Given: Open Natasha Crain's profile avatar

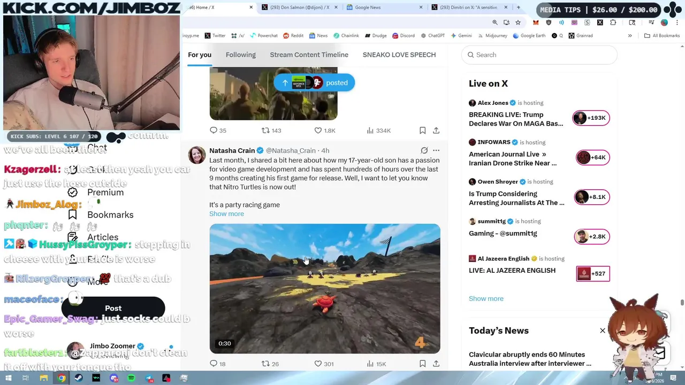Looking at the screenshot, I should pyautogui.click(x=197, y=155).
